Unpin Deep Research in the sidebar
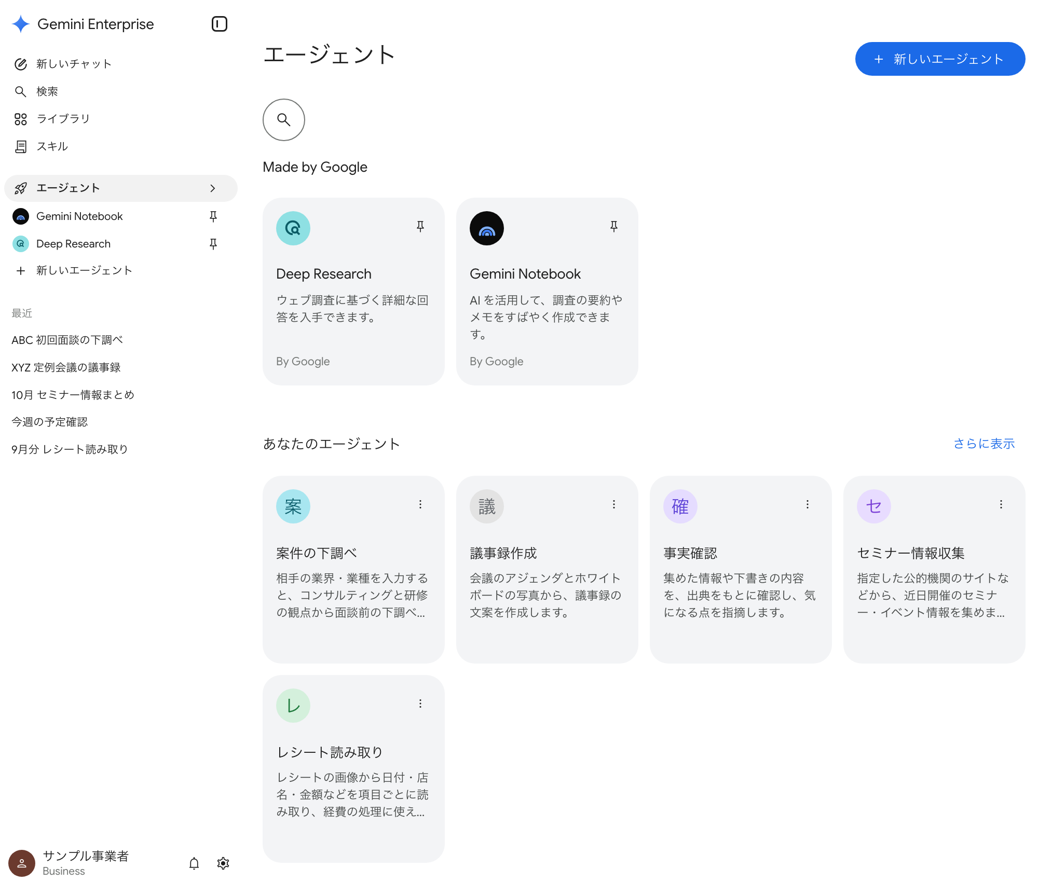1038x882 pixels. tap(213, 244)
